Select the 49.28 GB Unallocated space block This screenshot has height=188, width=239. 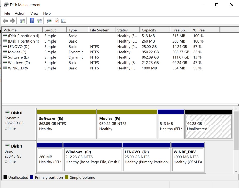pyautogui.click(x=209, y=127)
